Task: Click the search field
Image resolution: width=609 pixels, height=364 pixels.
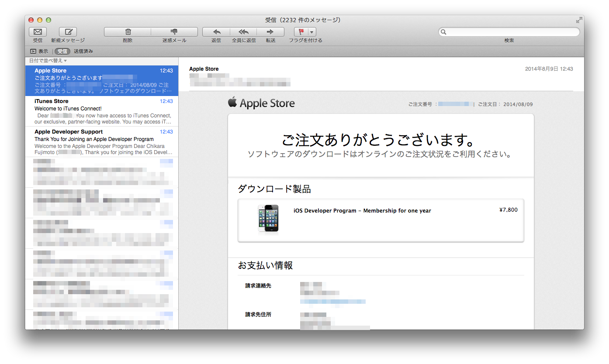Action: click(x=509, y=32)
